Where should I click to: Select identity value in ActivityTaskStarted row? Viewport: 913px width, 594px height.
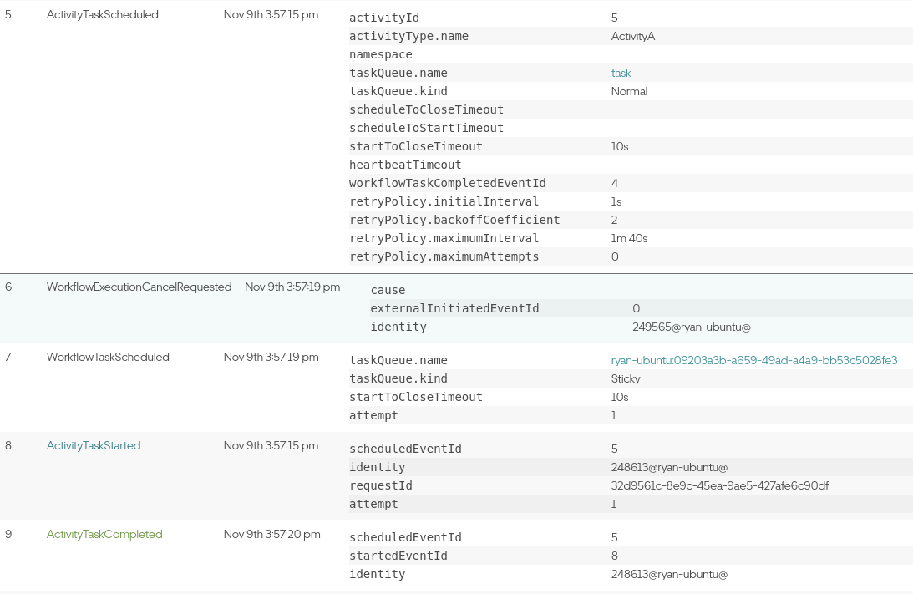click(669, 467)
